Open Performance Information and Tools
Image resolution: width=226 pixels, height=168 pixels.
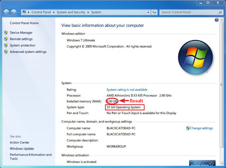click(31, 157)
